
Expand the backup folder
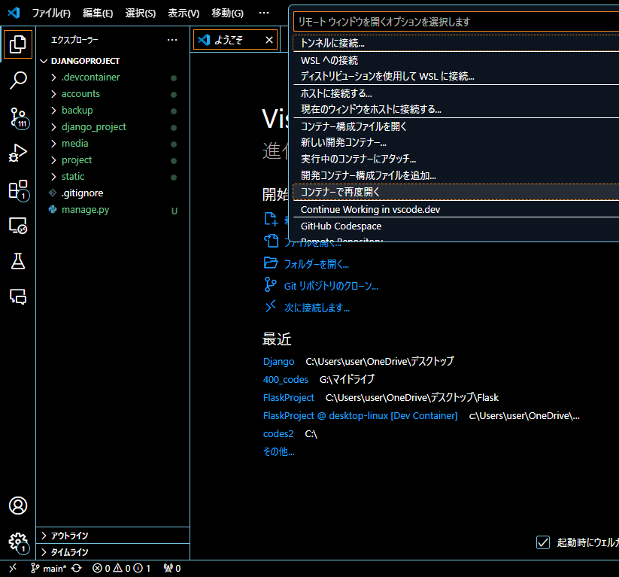coord(113,111)
